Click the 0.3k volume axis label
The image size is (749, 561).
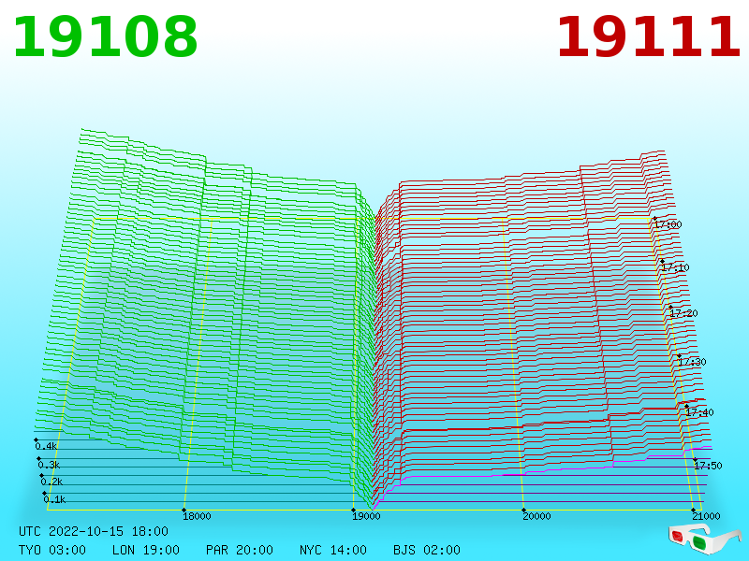tap(50, 465)
